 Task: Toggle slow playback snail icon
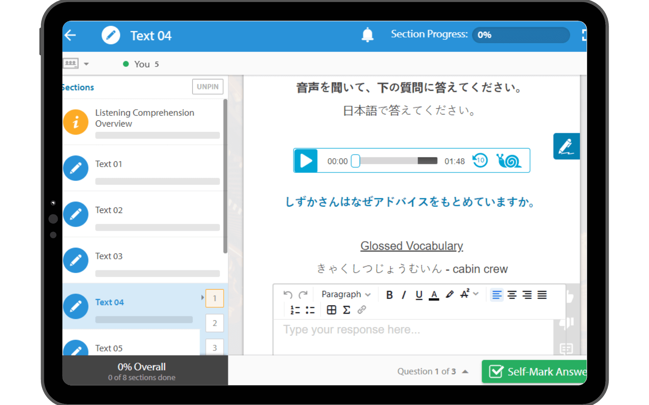click(508, 161)
